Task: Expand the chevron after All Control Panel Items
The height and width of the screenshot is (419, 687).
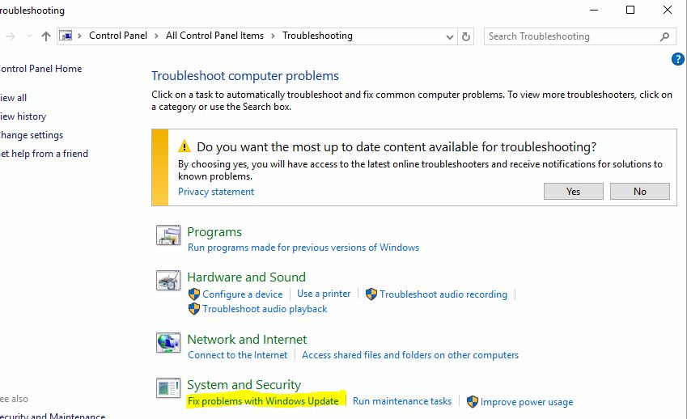Action: coord(273,36)
